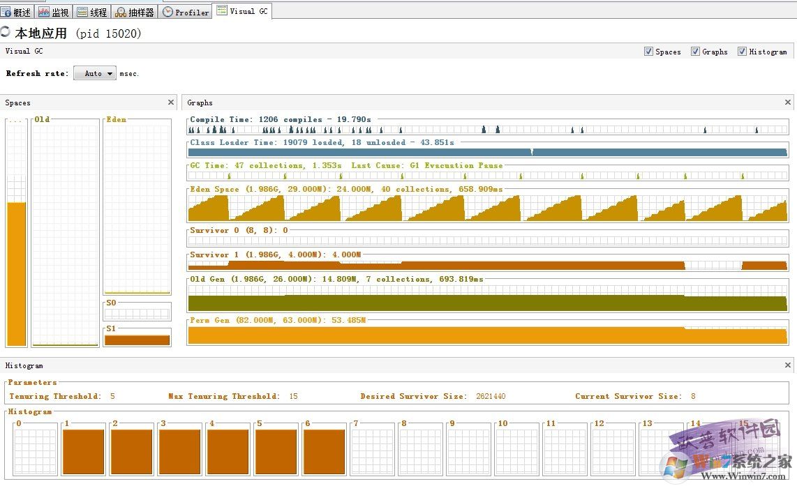Image resolution: width=797 pixels, height=486 pixels.
Task: Close the Graphs panel
Action: coord(787,102)
